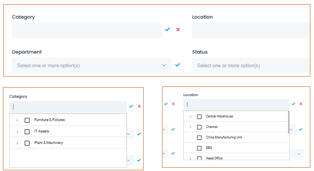314x171 pixels.
Task: Tick the China Manufacturing Unit checkbox
Action: [x=199, y=137]
